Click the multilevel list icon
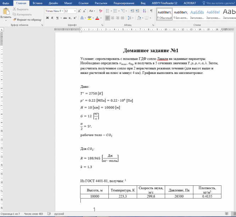236x217 pixels. (123, 11)
